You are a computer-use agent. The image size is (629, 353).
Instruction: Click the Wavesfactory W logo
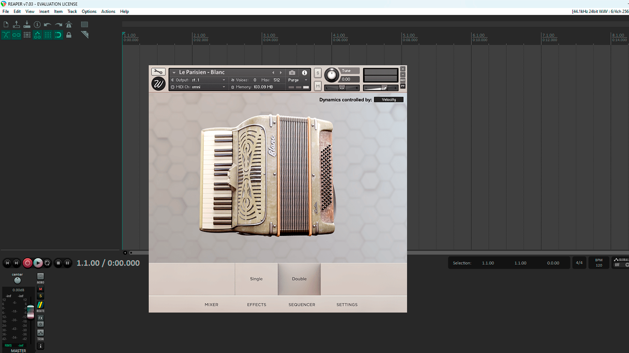158,84
